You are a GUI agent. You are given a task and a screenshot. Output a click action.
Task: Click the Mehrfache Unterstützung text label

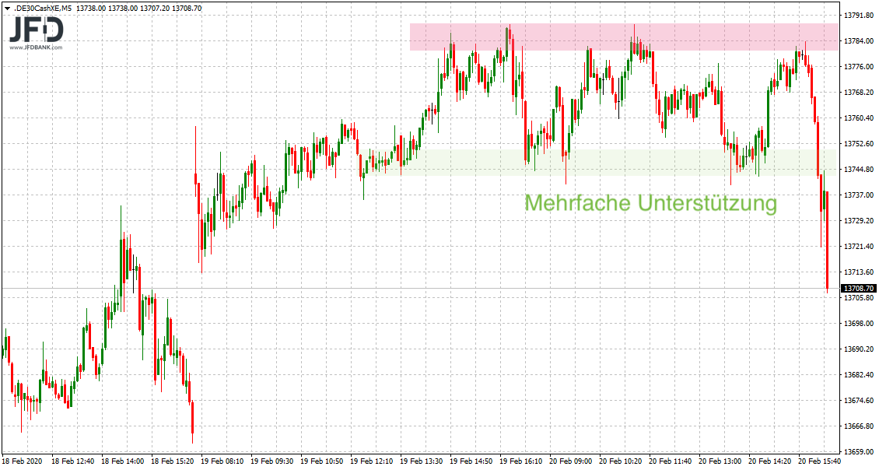point(650,203)
